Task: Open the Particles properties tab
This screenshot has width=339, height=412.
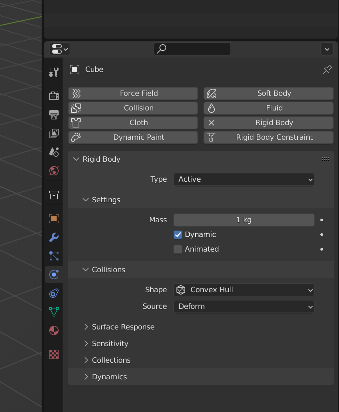Action: 54,256
